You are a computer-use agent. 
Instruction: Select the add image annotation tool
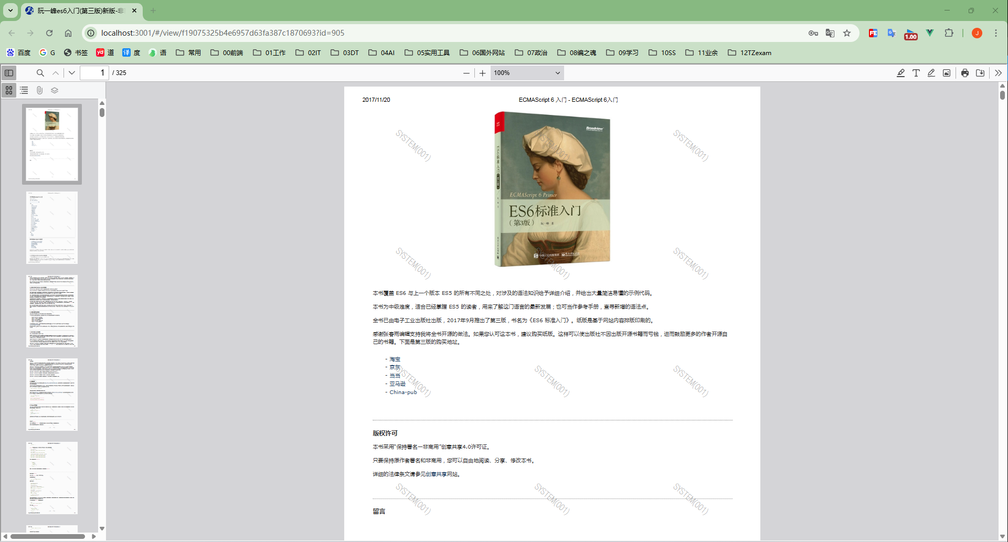point(946,73)
